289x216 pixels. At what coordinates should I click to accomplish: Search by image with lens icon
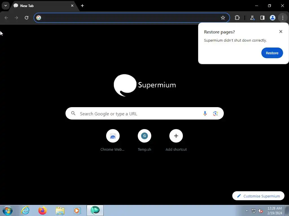coord(215,114)
